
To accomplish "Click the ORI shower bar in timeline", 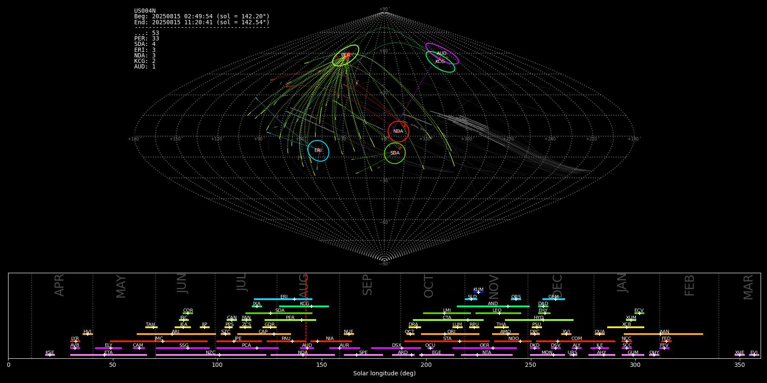I will tap(450, 334).
